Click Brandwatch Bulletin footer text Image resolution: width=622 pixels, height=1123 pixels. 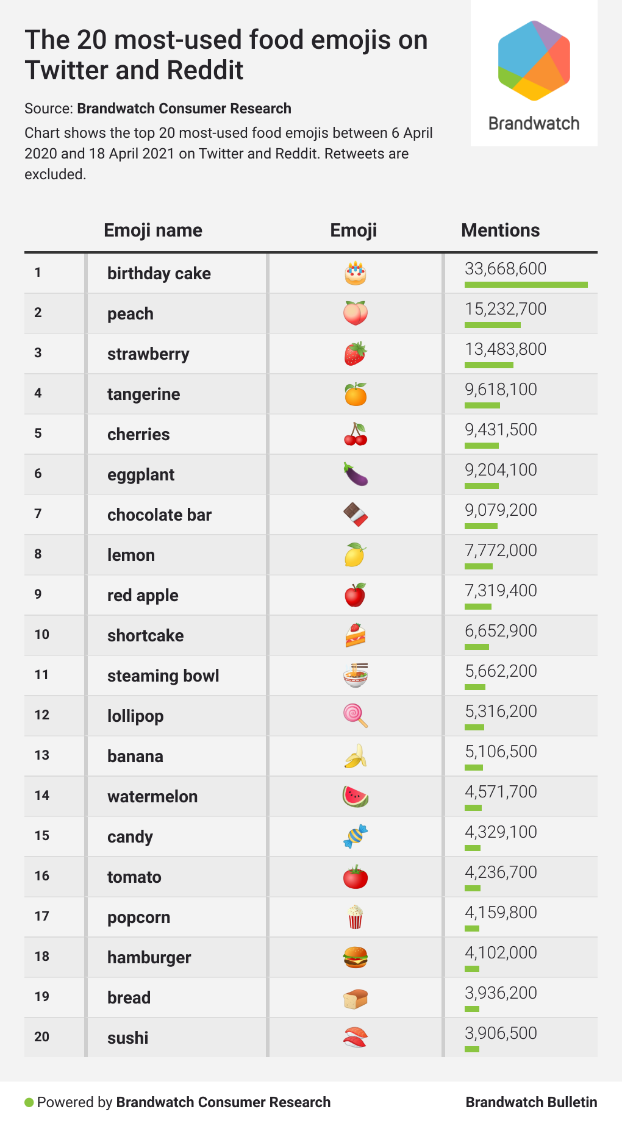tap(531, 1102)
